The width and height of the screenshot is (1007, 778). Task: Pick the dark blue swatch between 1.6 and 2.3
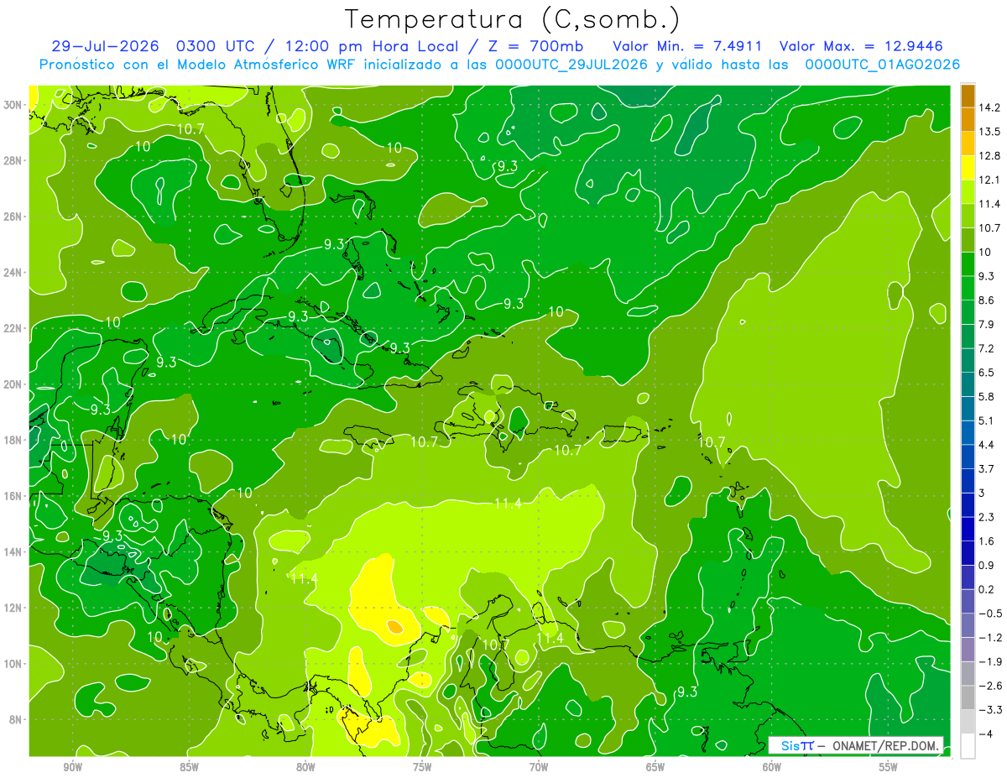pyautogui.click(x=968, y=529)
